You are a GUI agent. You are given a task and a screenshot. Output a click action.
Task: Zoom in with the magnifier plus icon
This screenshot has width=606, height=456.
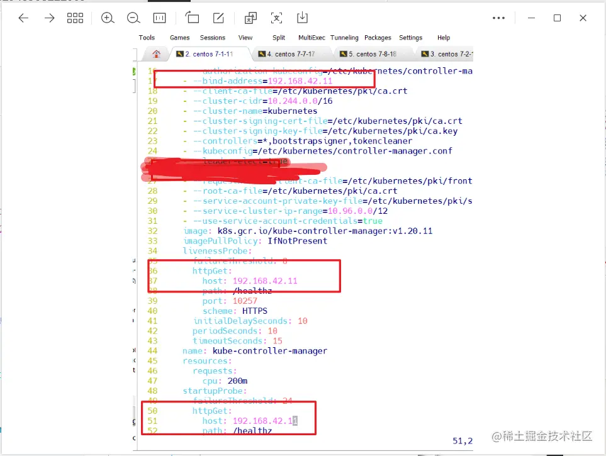click(108, 18)
